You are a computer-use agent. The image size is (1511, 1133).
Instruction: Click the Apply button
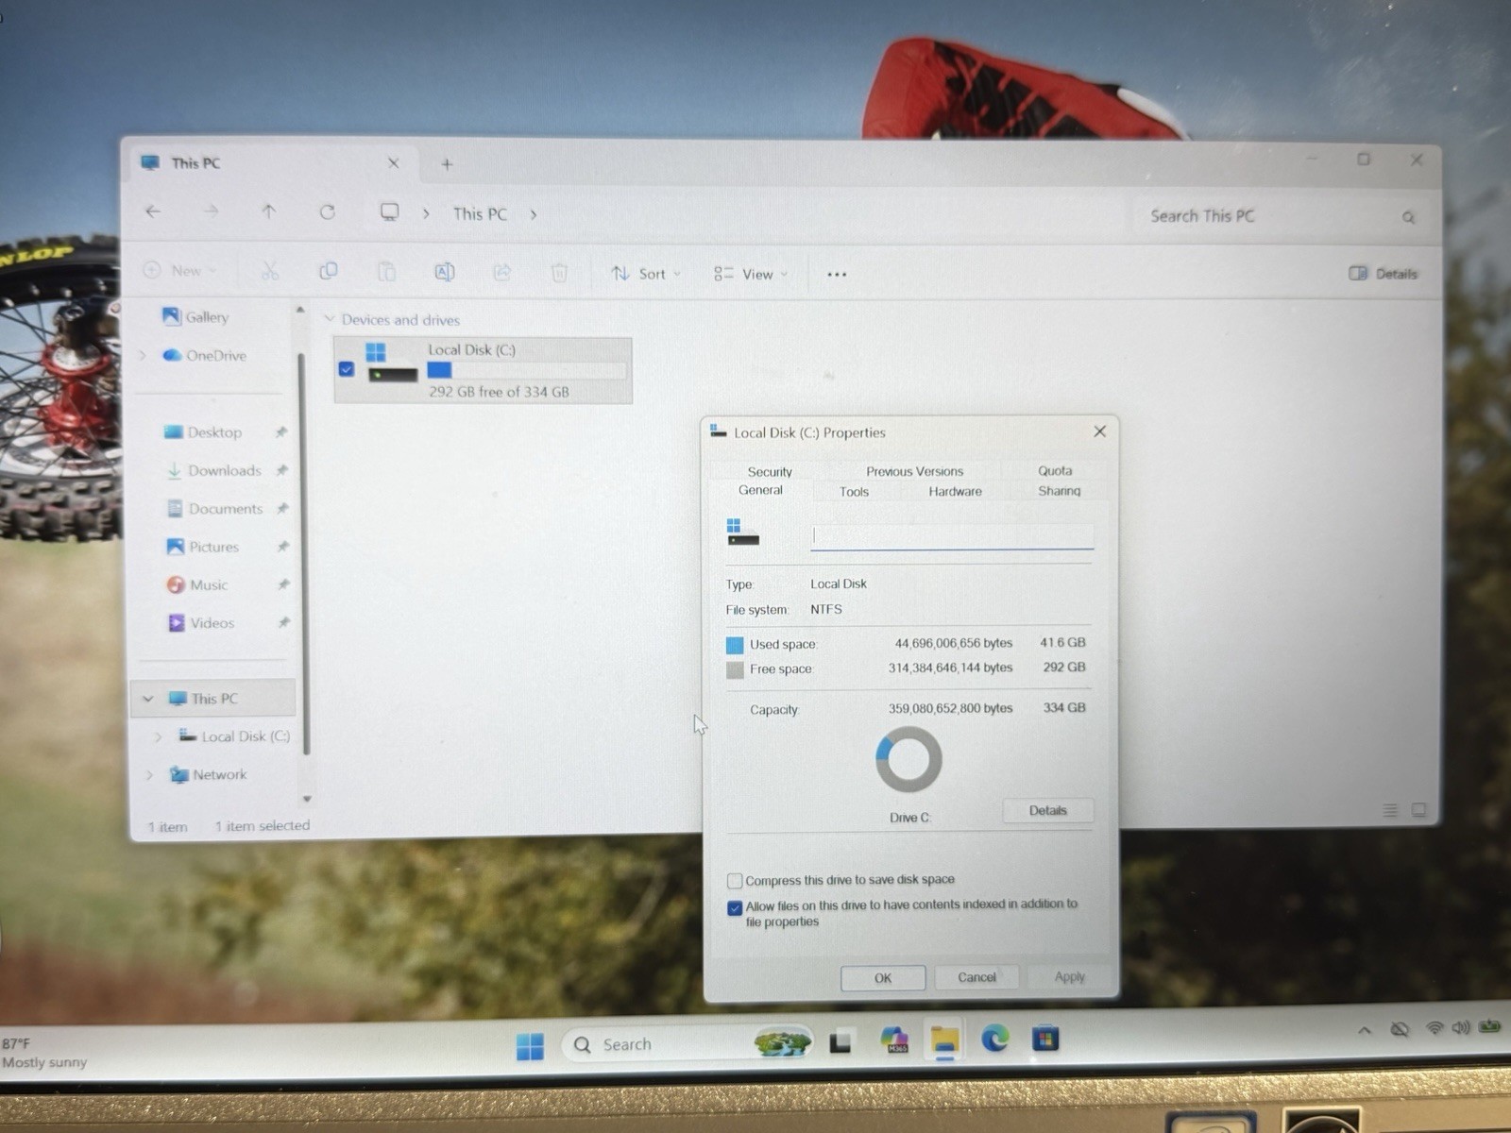(1069, 977)
